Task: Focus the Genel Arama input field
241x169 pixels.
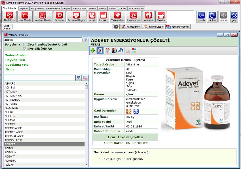Action: click(63, 27)
